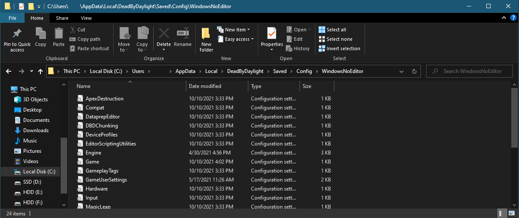Navigate to AppData in address bar

(185, 71)
